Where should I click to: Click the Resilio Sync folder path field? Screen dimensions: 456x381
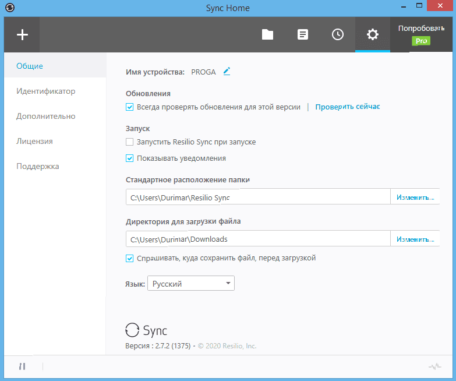coord(258,197)
